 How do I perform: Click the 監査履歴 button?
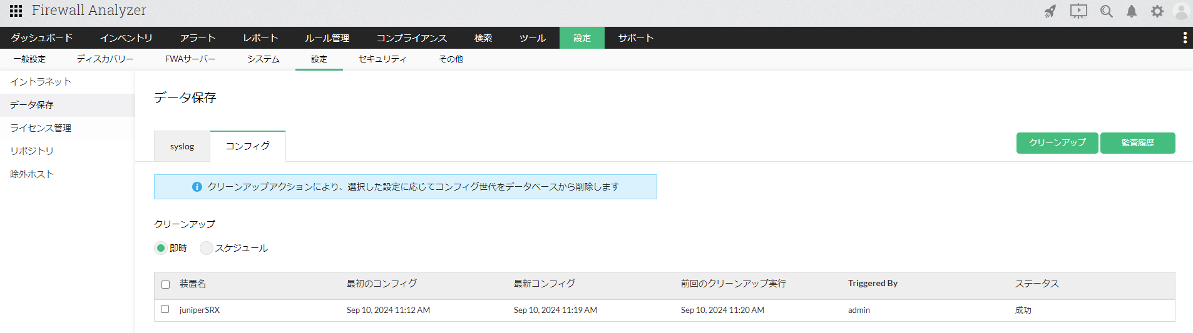[x=1137, y=142]
